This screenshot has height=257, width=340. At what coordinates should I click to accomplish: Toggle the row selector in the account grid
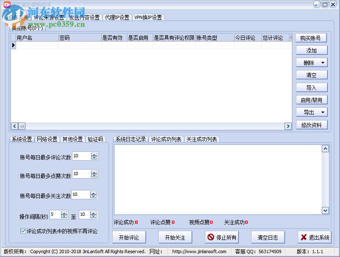coord(14,45)
